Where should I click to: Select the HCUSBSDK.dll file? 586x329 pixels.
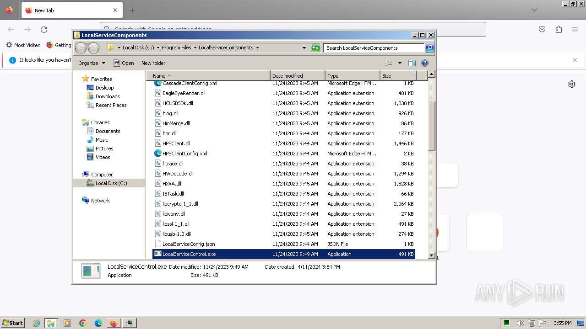click(178, 103)
